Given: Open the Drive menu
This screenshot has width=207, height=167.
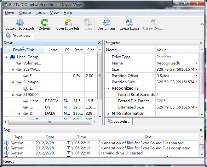Looking at the screenshot, I should (9, 13).
